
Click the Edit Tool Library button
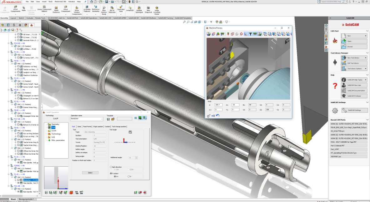(x=354, y=63)
